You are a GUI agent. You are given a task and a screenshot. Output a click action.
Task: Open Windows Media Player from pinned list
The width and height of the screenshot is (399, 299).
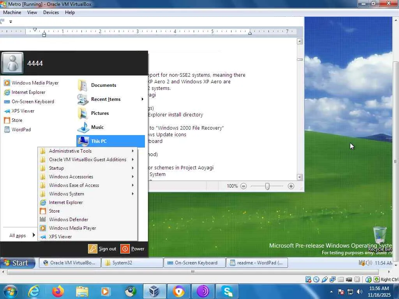click(x=31, y=83)
